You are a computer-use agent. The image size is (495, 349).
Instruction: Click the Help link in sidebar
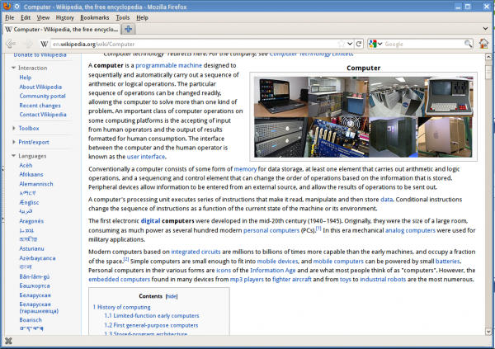(x=26, y=78)
